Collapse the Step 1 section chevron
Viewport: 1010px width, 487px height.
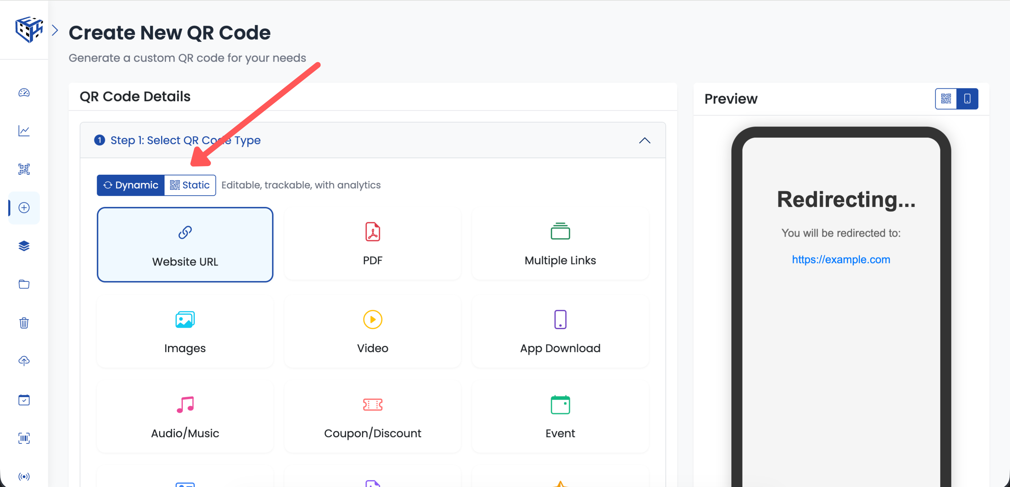click(644, 141)
